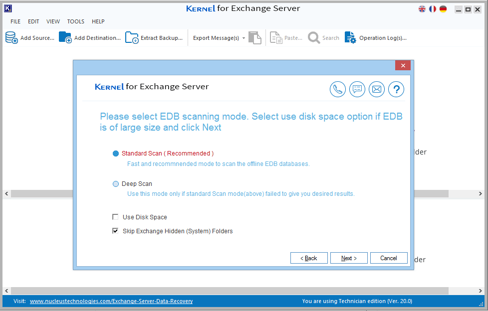488x311 pixels.
Task: Click the upper pane's left scroll arrow
Action: (6, 193)
